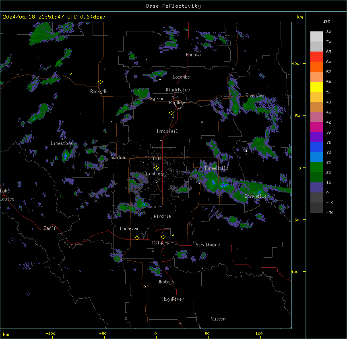347x339 pixels.
Task: Click the Olds town label
Action: point(156,159)
